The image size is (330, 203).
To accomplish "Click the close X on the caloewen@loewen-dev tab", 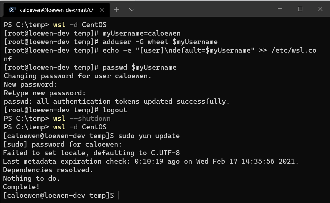I will [x=102, y=9].
